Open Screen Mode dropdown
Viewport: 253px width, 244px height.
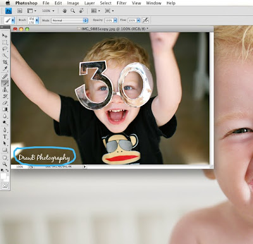point(109,11)
